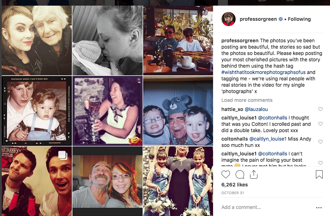Viewport: 330px width, 216px height.
Task: Share the post via the share icon
Action: [254, 174]
